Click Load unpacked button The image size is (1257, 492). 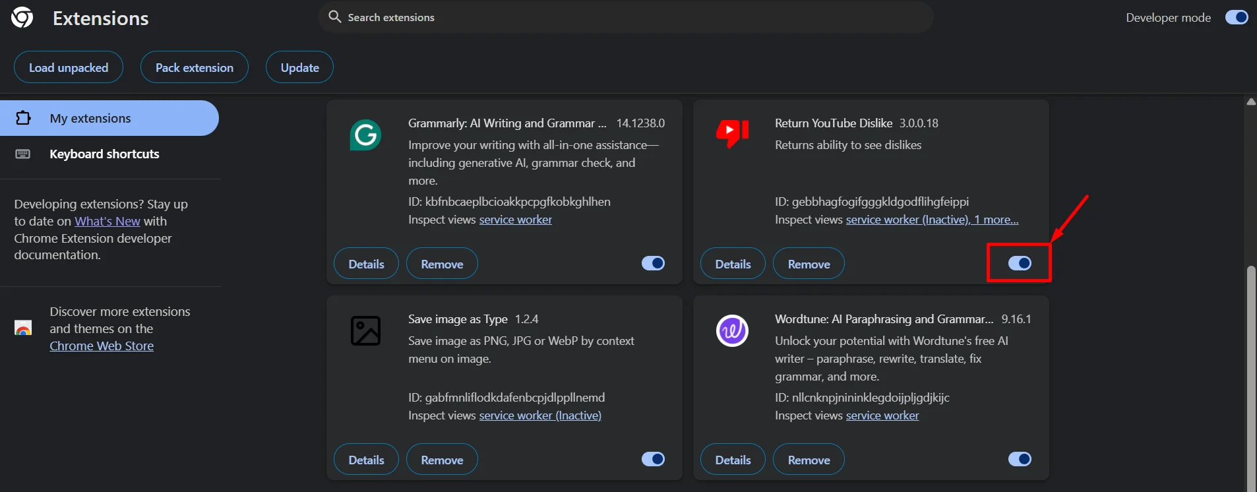[x=69, y=67]
